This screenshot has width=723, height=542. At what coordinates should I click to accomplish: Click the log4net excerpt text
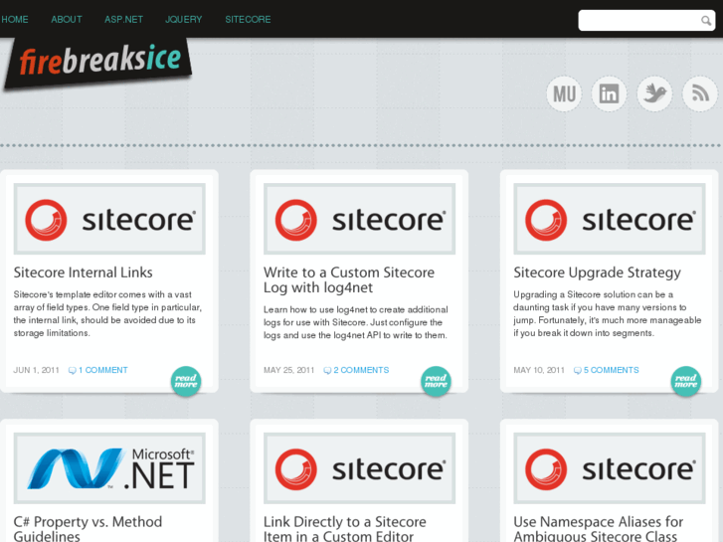tap(356, 322)
